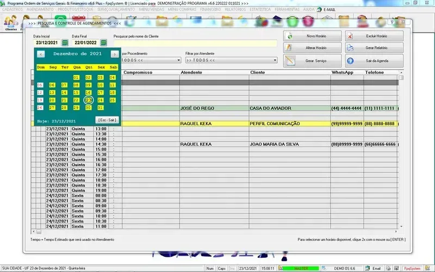
Task: Open the Data Inicial calendar picker icon
Action: click(x=65, y=42)
